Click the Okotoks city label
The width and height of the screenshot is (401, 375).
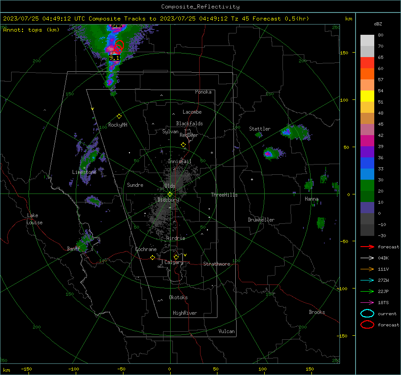point(178,297)
